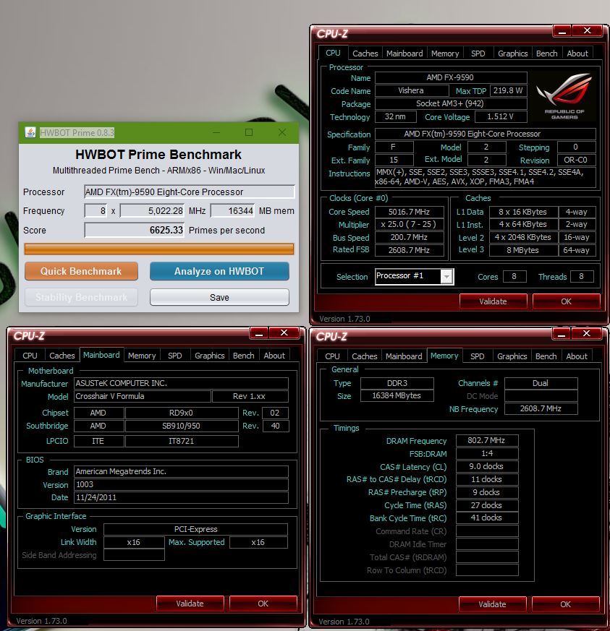The image size is (610, 631).
Task: Close the CPU-Z Mainboard window
Action: click(x=284, y=333)
